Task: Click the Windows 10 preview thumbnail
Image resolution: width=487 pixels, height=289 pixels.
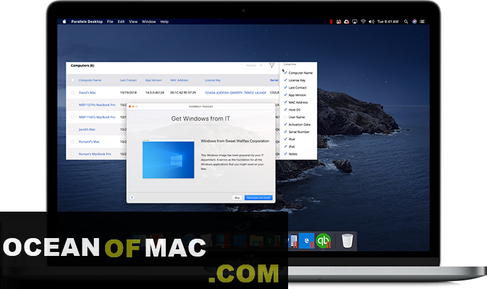Action: coord(169,159)
